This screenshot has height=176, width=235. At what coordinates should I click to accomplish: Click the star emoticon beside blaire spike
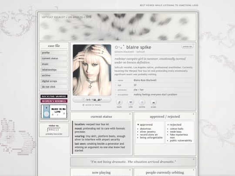coord(119,47)
